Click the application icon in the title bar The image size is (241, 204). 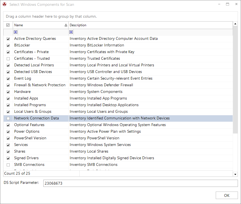pos(4,4)
